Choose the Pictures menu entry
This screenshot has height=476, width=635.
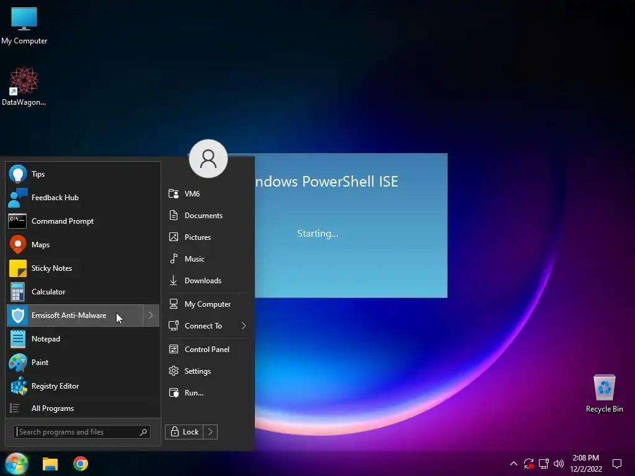click(207, 237)
